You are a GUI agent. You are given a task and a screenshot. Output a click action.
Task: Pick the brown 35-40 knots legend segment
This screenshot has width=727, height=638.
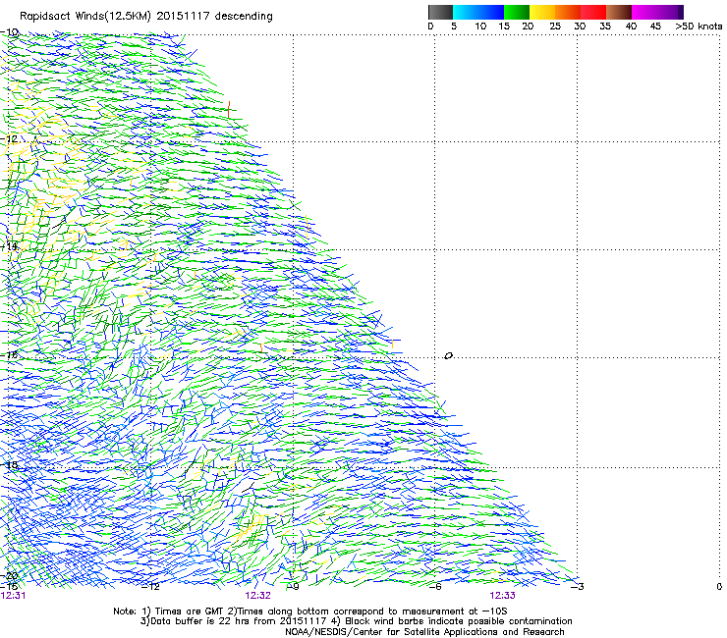[x=619, y=12]
